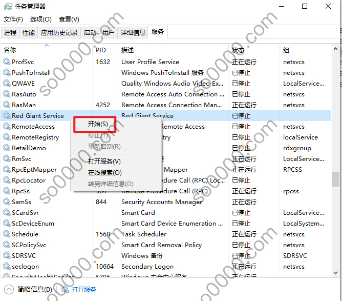Click the Task Manager title bar icon

click(x=8, y=7)
